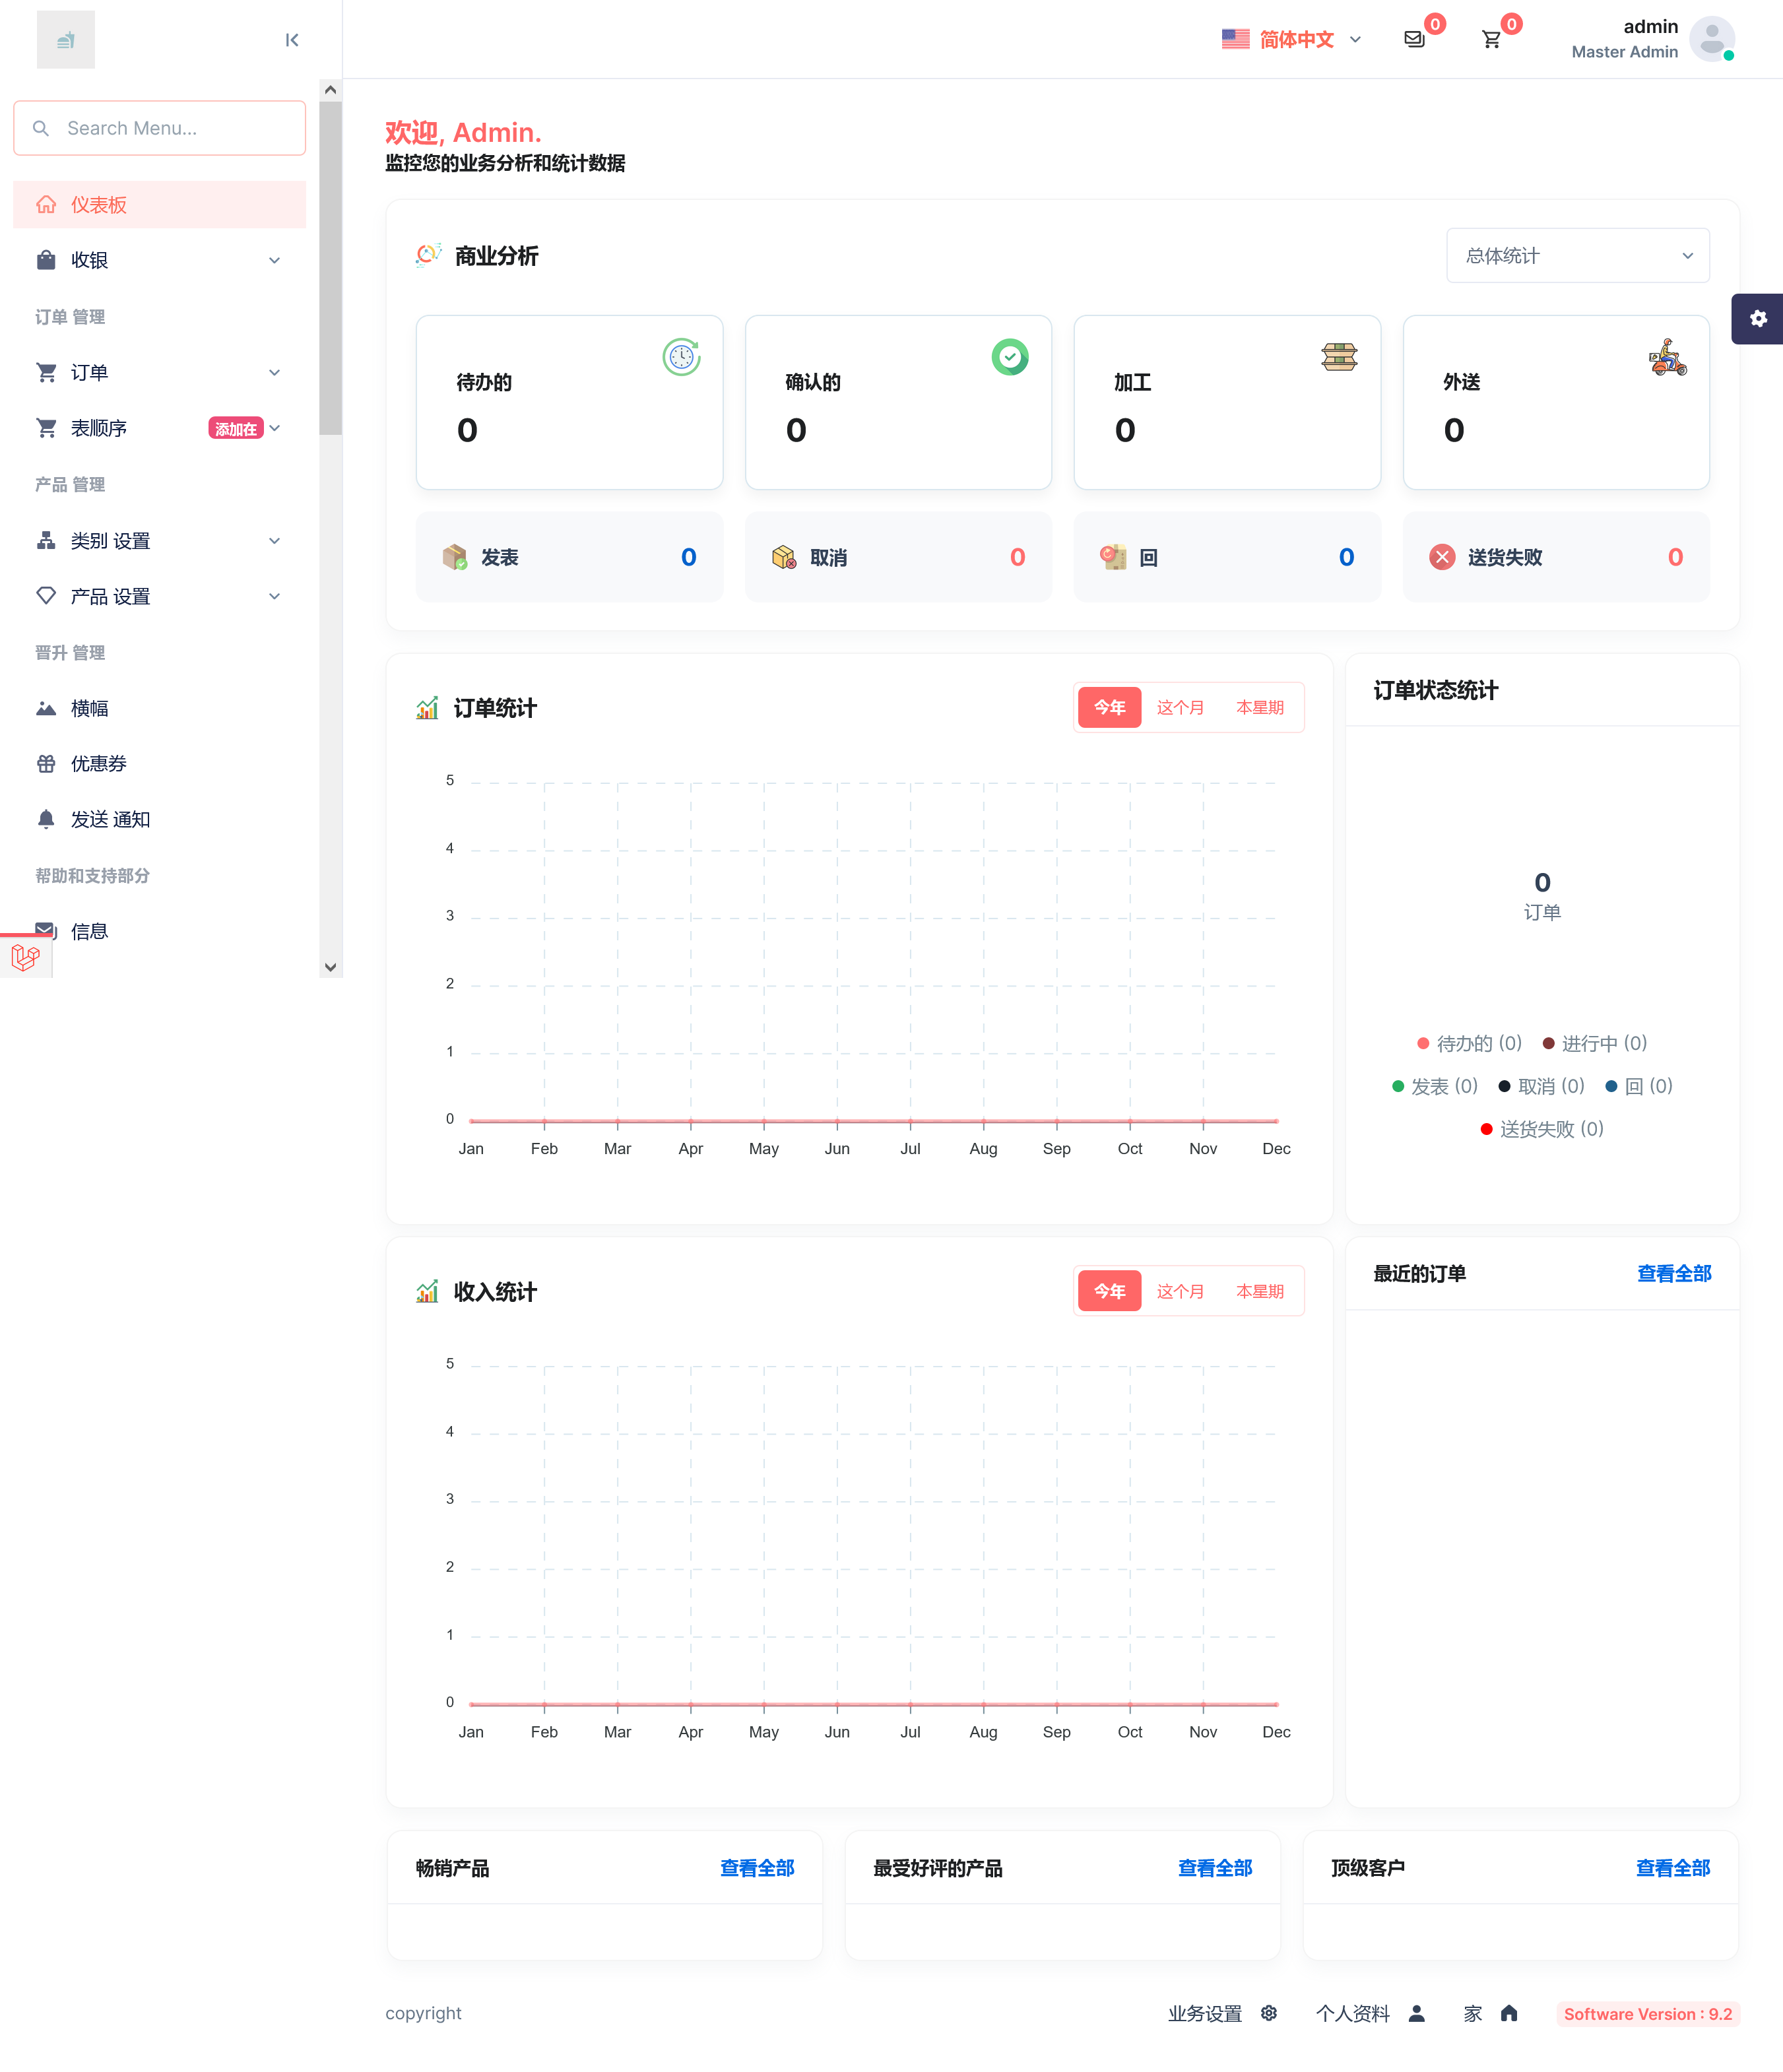This screenshot has width=1783, height=2072.
Task: Click the processing orders box icon
Action: point(1339,357)
